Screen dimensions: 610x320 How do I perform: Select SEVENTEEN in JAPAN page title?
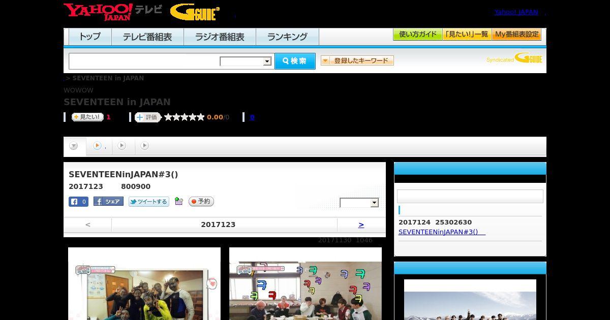[117, 102]
